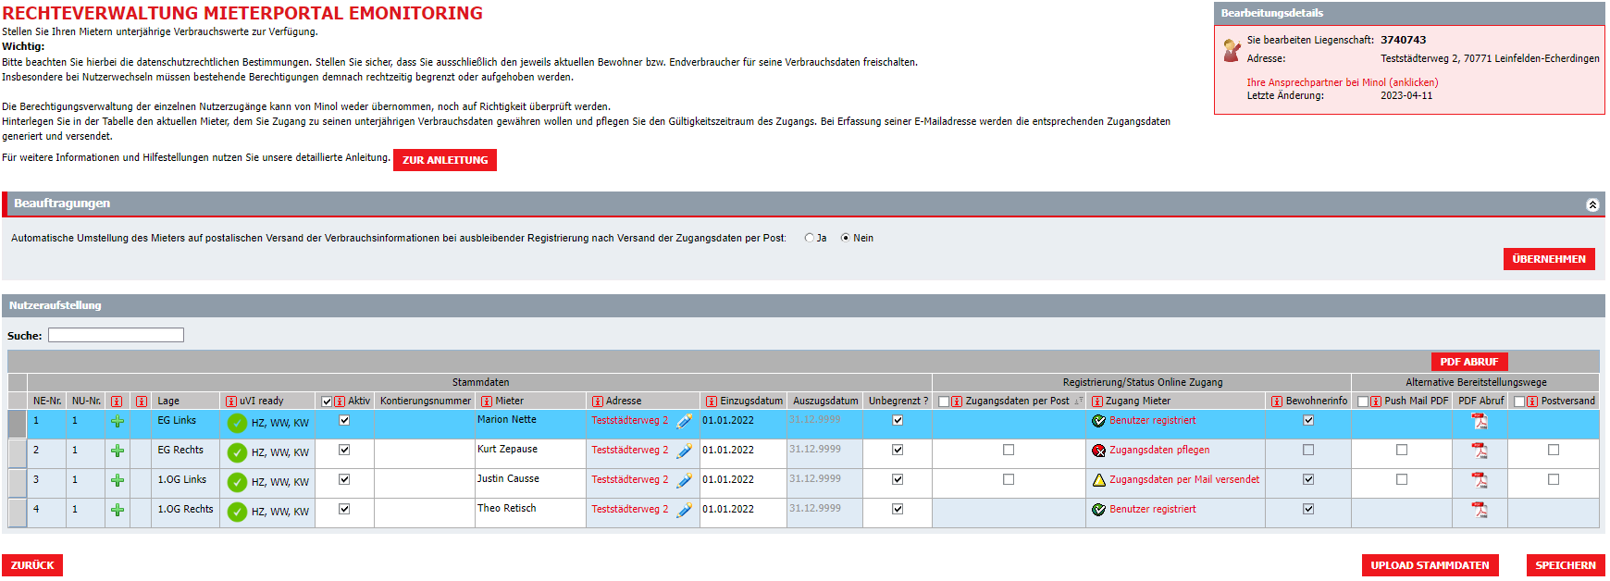This screenshot has height=581, width=1610.
Task: Click the info icon next to uVI ready header
Action: (231, 402)
